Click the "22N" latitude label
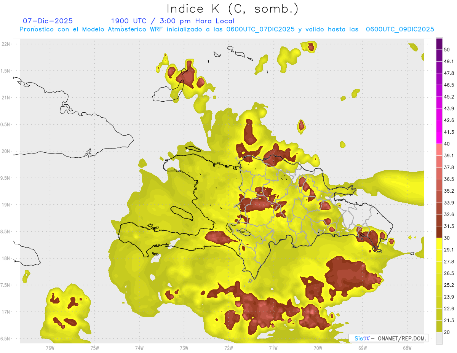 [6, 44]
